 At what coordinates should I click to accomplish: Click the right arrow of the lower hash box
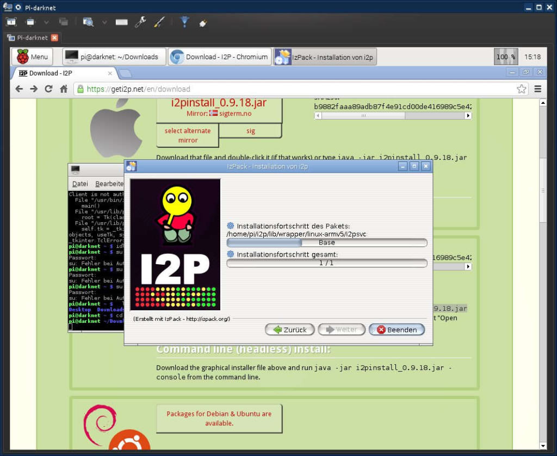tap(468, 267)
